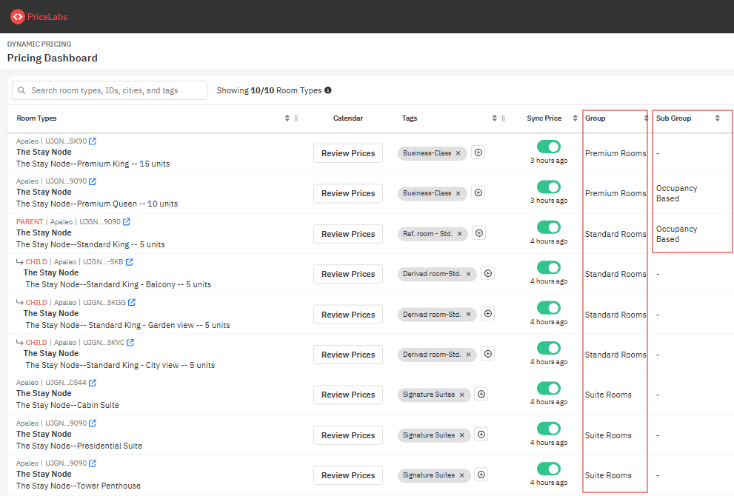
Task: Open external link for City view listing
Action: [x=130, y=343]
